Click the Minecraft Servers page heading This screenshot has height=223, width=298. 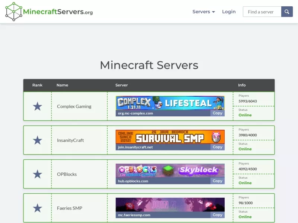click(149, 65)
